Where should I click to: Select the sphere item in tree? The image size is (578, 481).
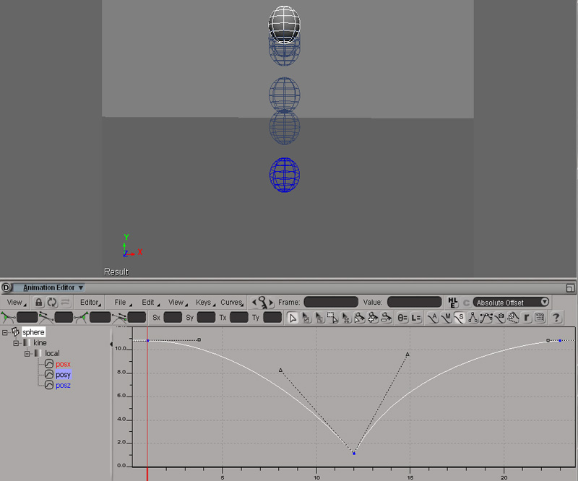click(x=33, y=332)
